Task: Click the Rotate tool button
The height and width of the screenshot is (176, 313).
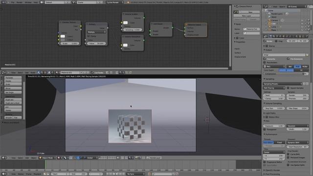Action: (13, 81)
